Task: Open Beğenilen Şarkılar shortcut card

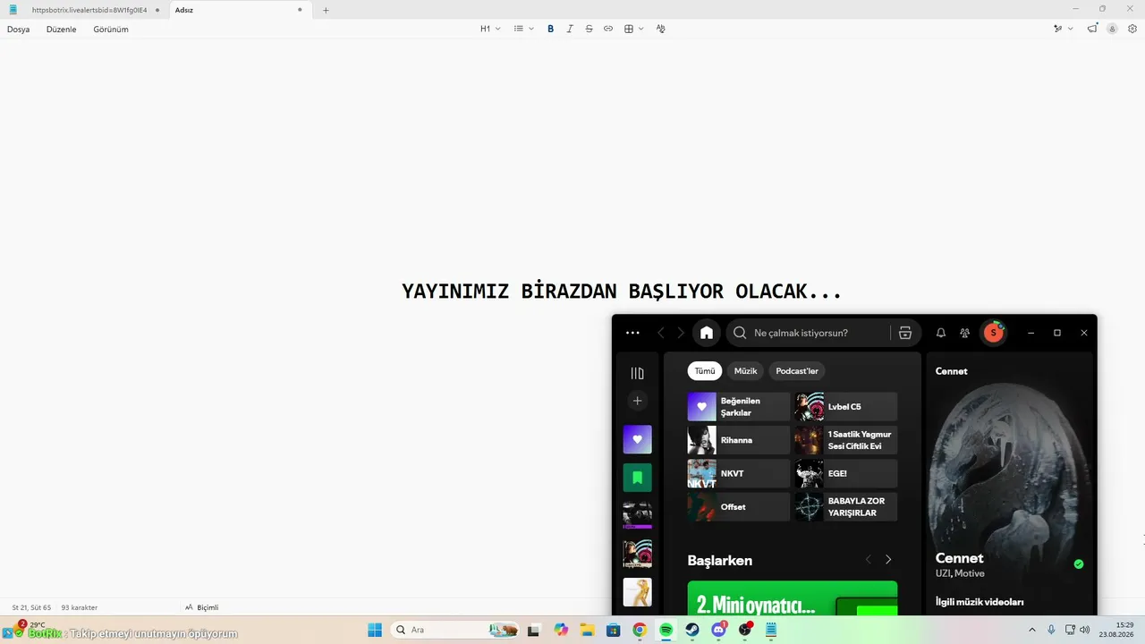Action: click(739, 407)
